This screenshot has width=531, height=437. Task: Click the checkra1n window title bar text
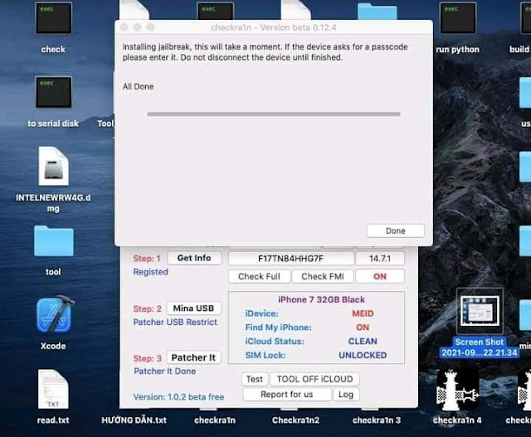274,27
